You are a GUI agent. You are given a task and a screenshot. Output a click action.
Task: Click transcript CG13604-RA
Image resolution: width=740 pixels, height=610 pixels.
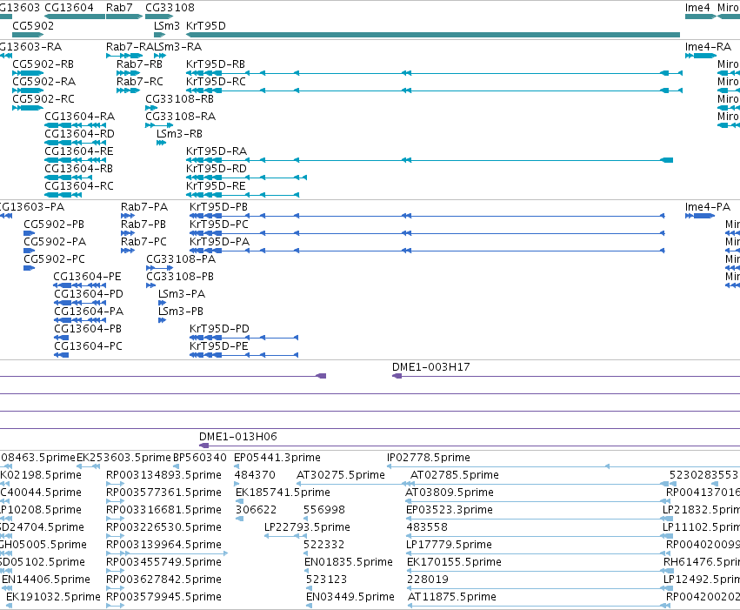[80, 117]
